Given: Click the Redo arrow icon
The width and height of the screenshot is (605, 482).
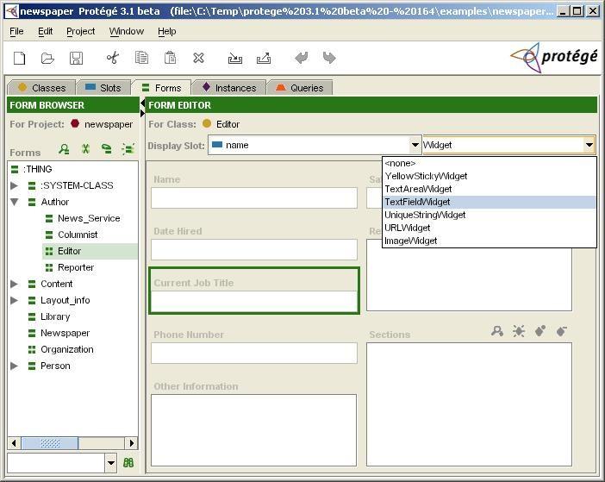Looking at the screenshot, I should (329, 59).
